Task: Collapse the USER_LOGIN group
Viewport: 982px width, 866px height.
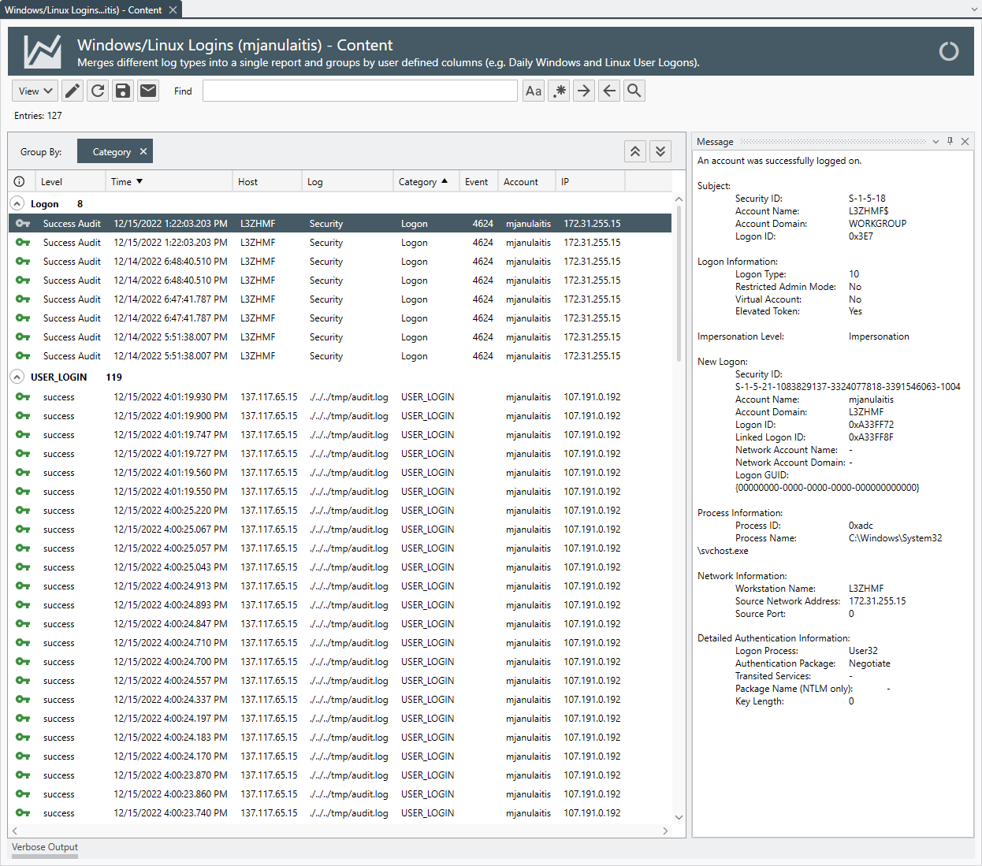Action: tap(17, 377)
